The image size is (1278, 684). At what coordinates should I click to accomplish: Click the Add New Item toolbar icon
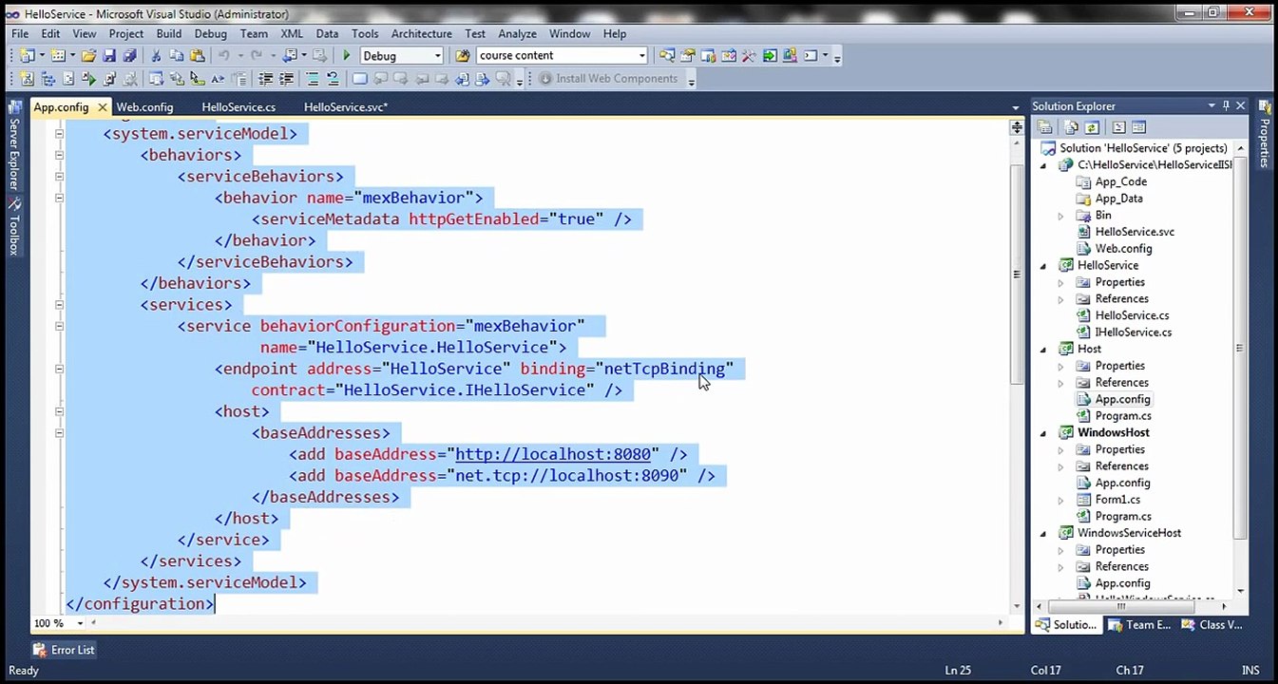(x=58, y=56)
